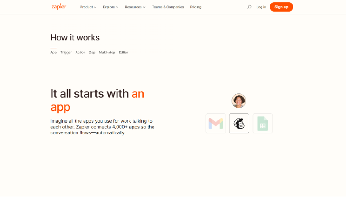Expand the Resources dropdown menu
Screen dimensions: 346x197
pos(135,7)
